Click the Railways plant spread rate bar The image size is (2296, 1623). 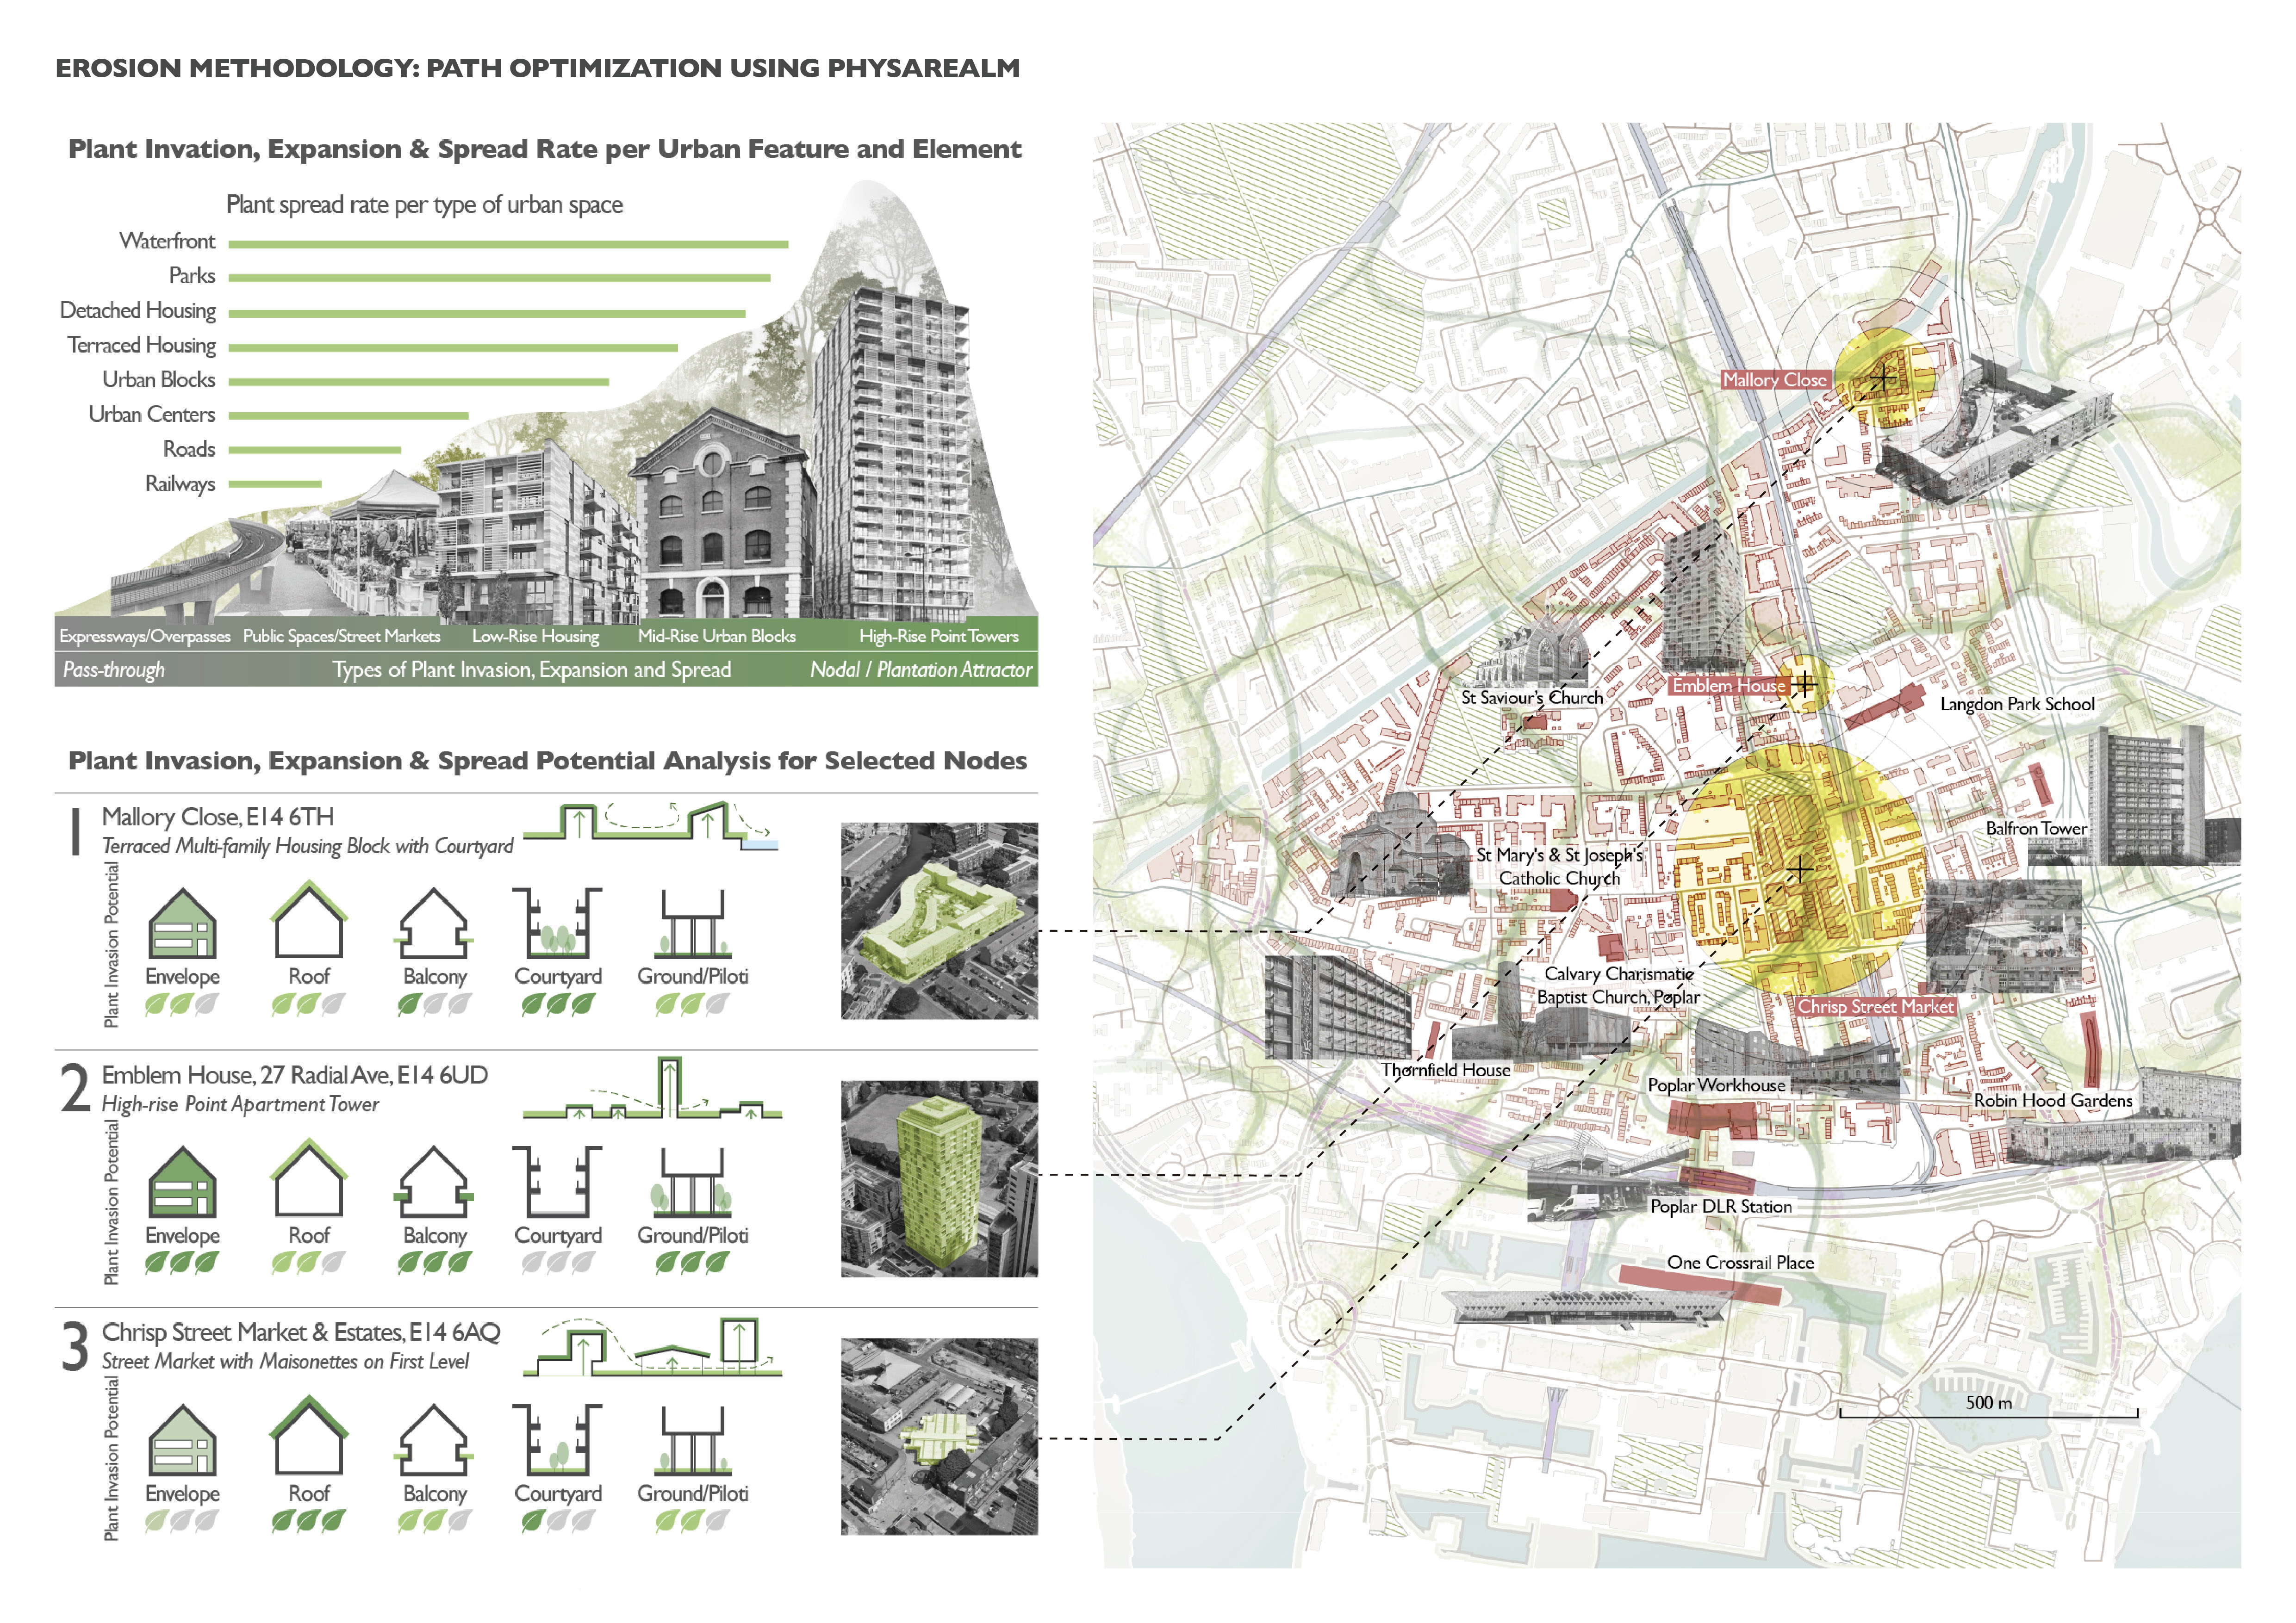275,483
